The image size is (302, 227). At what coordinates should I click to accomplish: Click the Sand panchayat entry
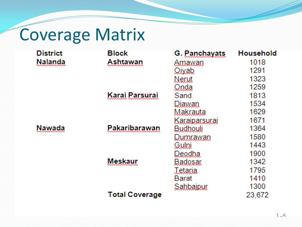(x=183, y=96)
